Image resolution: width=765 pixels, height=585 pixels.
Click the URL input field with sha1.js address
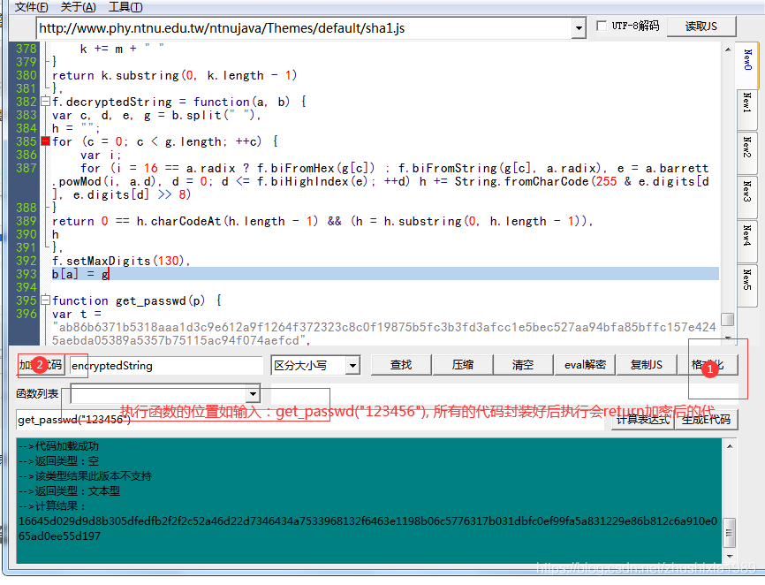coord(305,28)
